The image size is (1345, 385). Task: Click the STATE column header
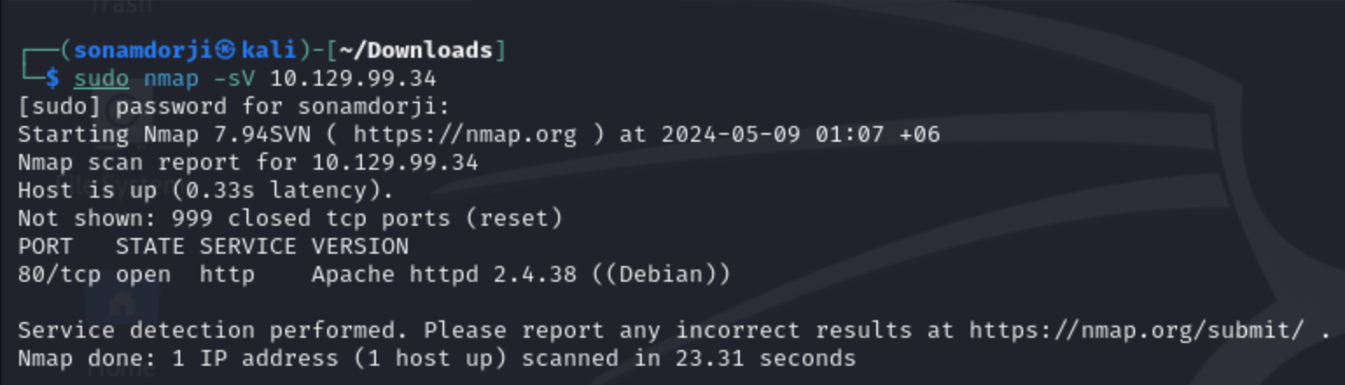(150, 247)
